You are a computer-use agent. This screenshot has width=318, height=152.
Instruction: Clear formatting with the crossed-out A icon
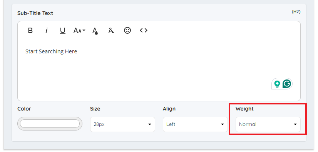(111, 31)
